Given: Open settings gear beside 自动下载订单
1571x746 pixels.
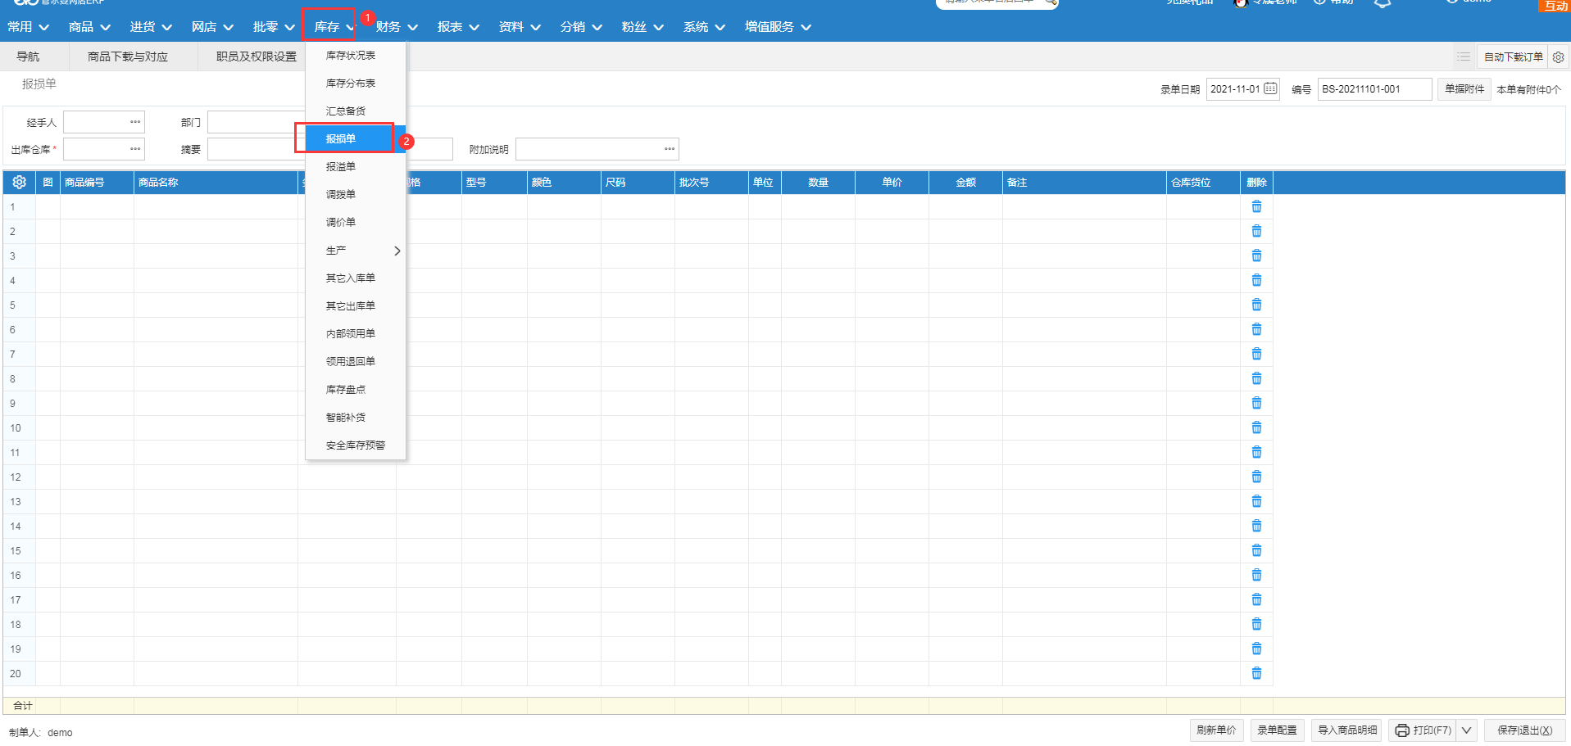Looking at the screenshot, I should [1558, 57].
